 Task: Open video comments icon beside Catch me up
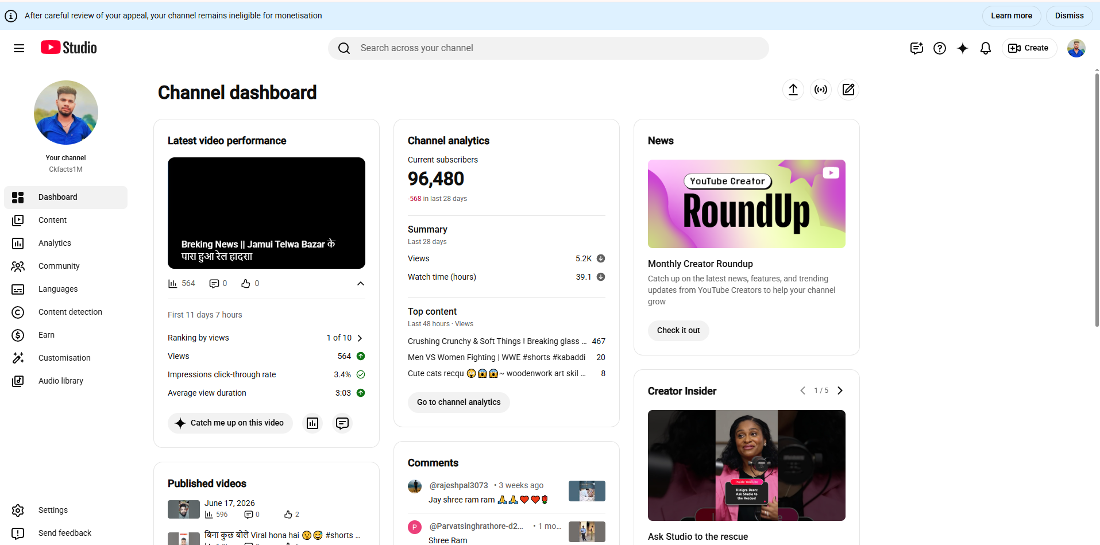342,423
